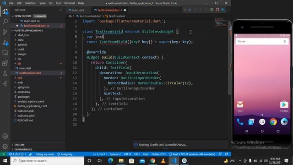The image size is (293, 165).
Task: Click the editor minimap preview
Action: pyautogui.click(x=221, y=22)
